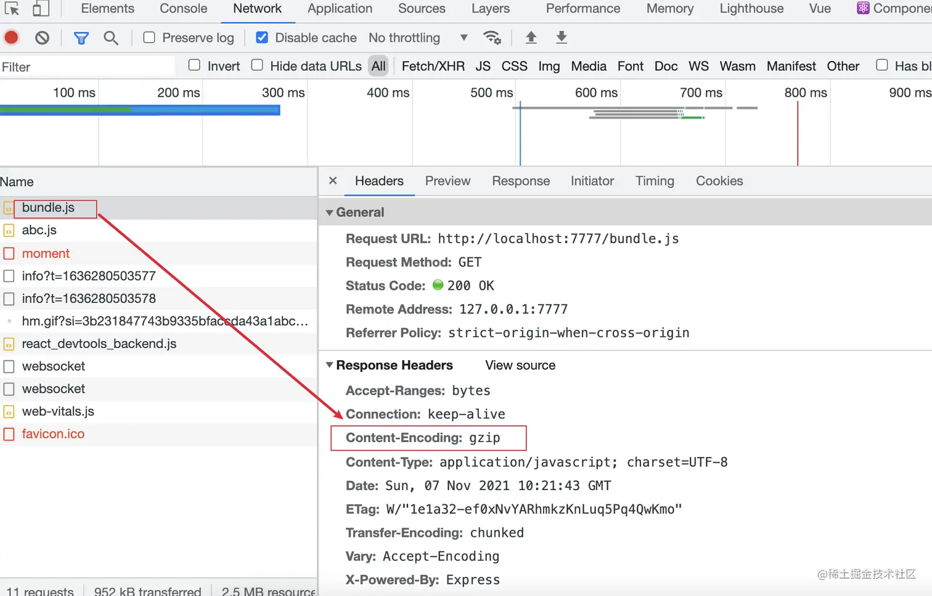Viewport: 932px width, 596px height.
Task: Open React Components panel
Action: point(894,9)
